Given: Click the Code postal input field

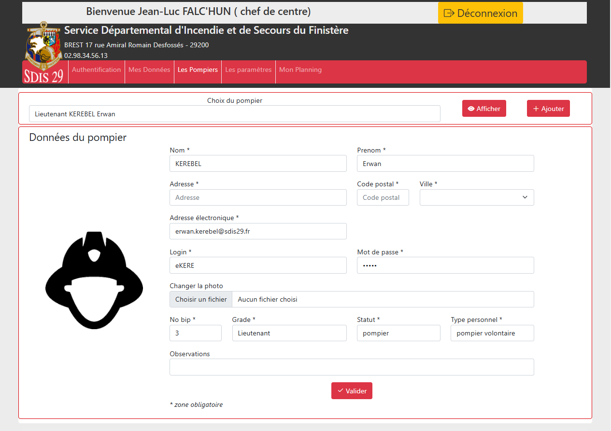Looking at the screenshot, I should pos(383,197).
